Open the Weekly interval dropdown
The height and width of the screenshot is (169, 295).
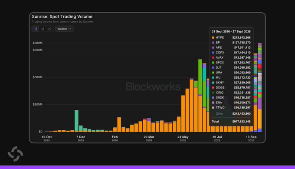point(64,29)
